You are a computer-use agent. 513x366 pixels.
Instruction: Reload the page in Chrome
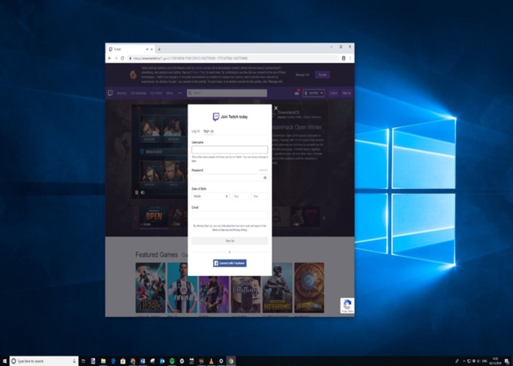tap(122, 58)
